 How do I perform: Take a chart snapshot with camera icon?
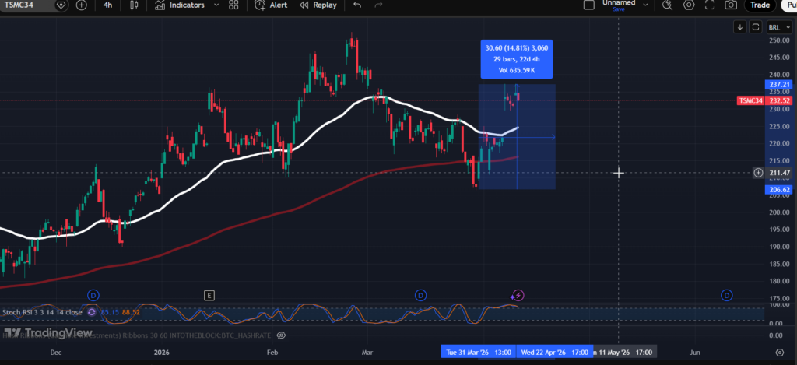point(731,5)
